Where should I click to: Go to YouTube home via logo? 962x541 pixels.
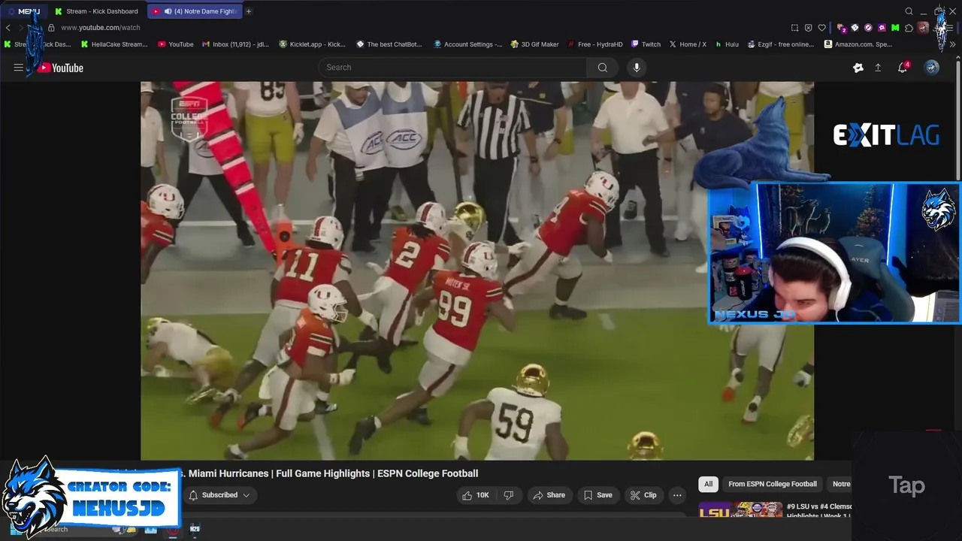[x=59, y=68]
